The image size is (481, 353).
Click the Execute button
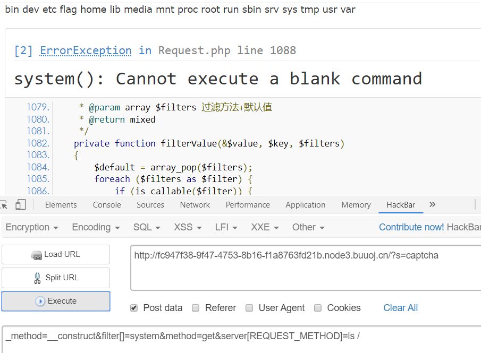point(56,301)
